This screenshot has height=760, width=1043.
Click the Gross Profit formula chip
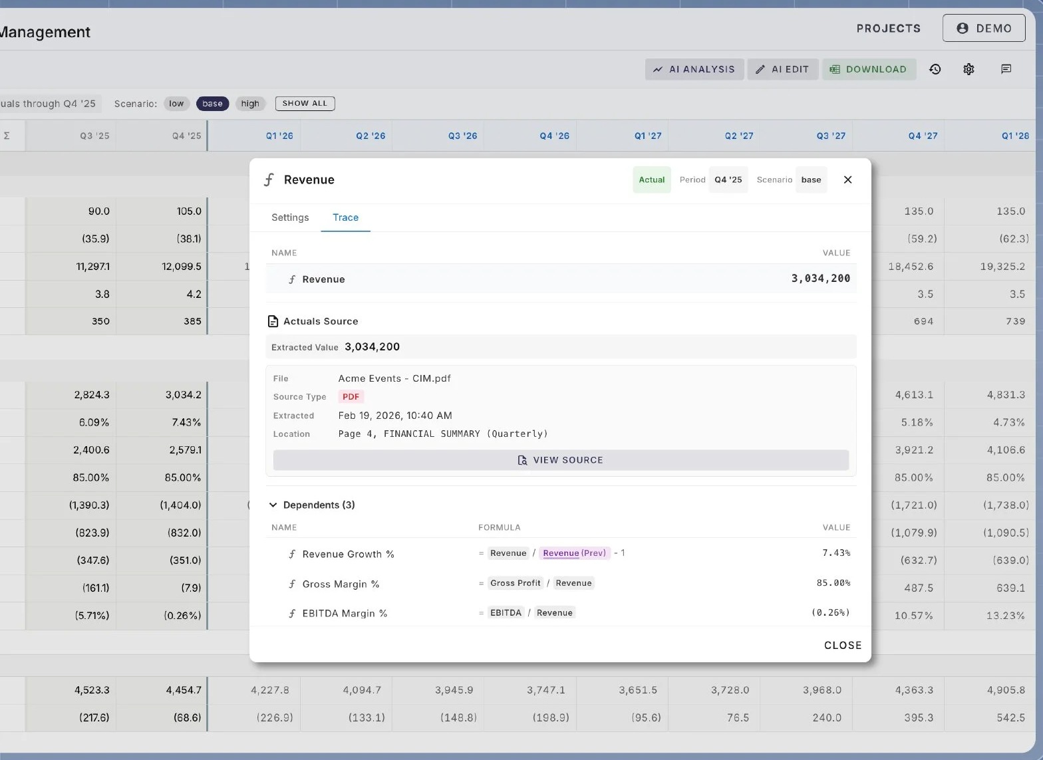[x=516, y=583]
